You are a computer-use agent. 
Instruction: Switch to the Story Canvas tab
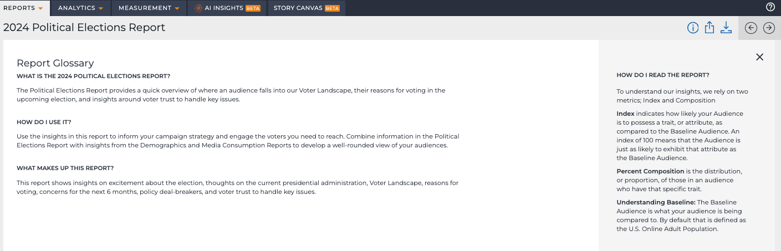tap(307, 8)
